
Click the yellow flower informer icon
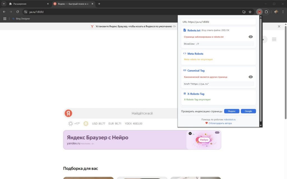(x=86, y=124)
